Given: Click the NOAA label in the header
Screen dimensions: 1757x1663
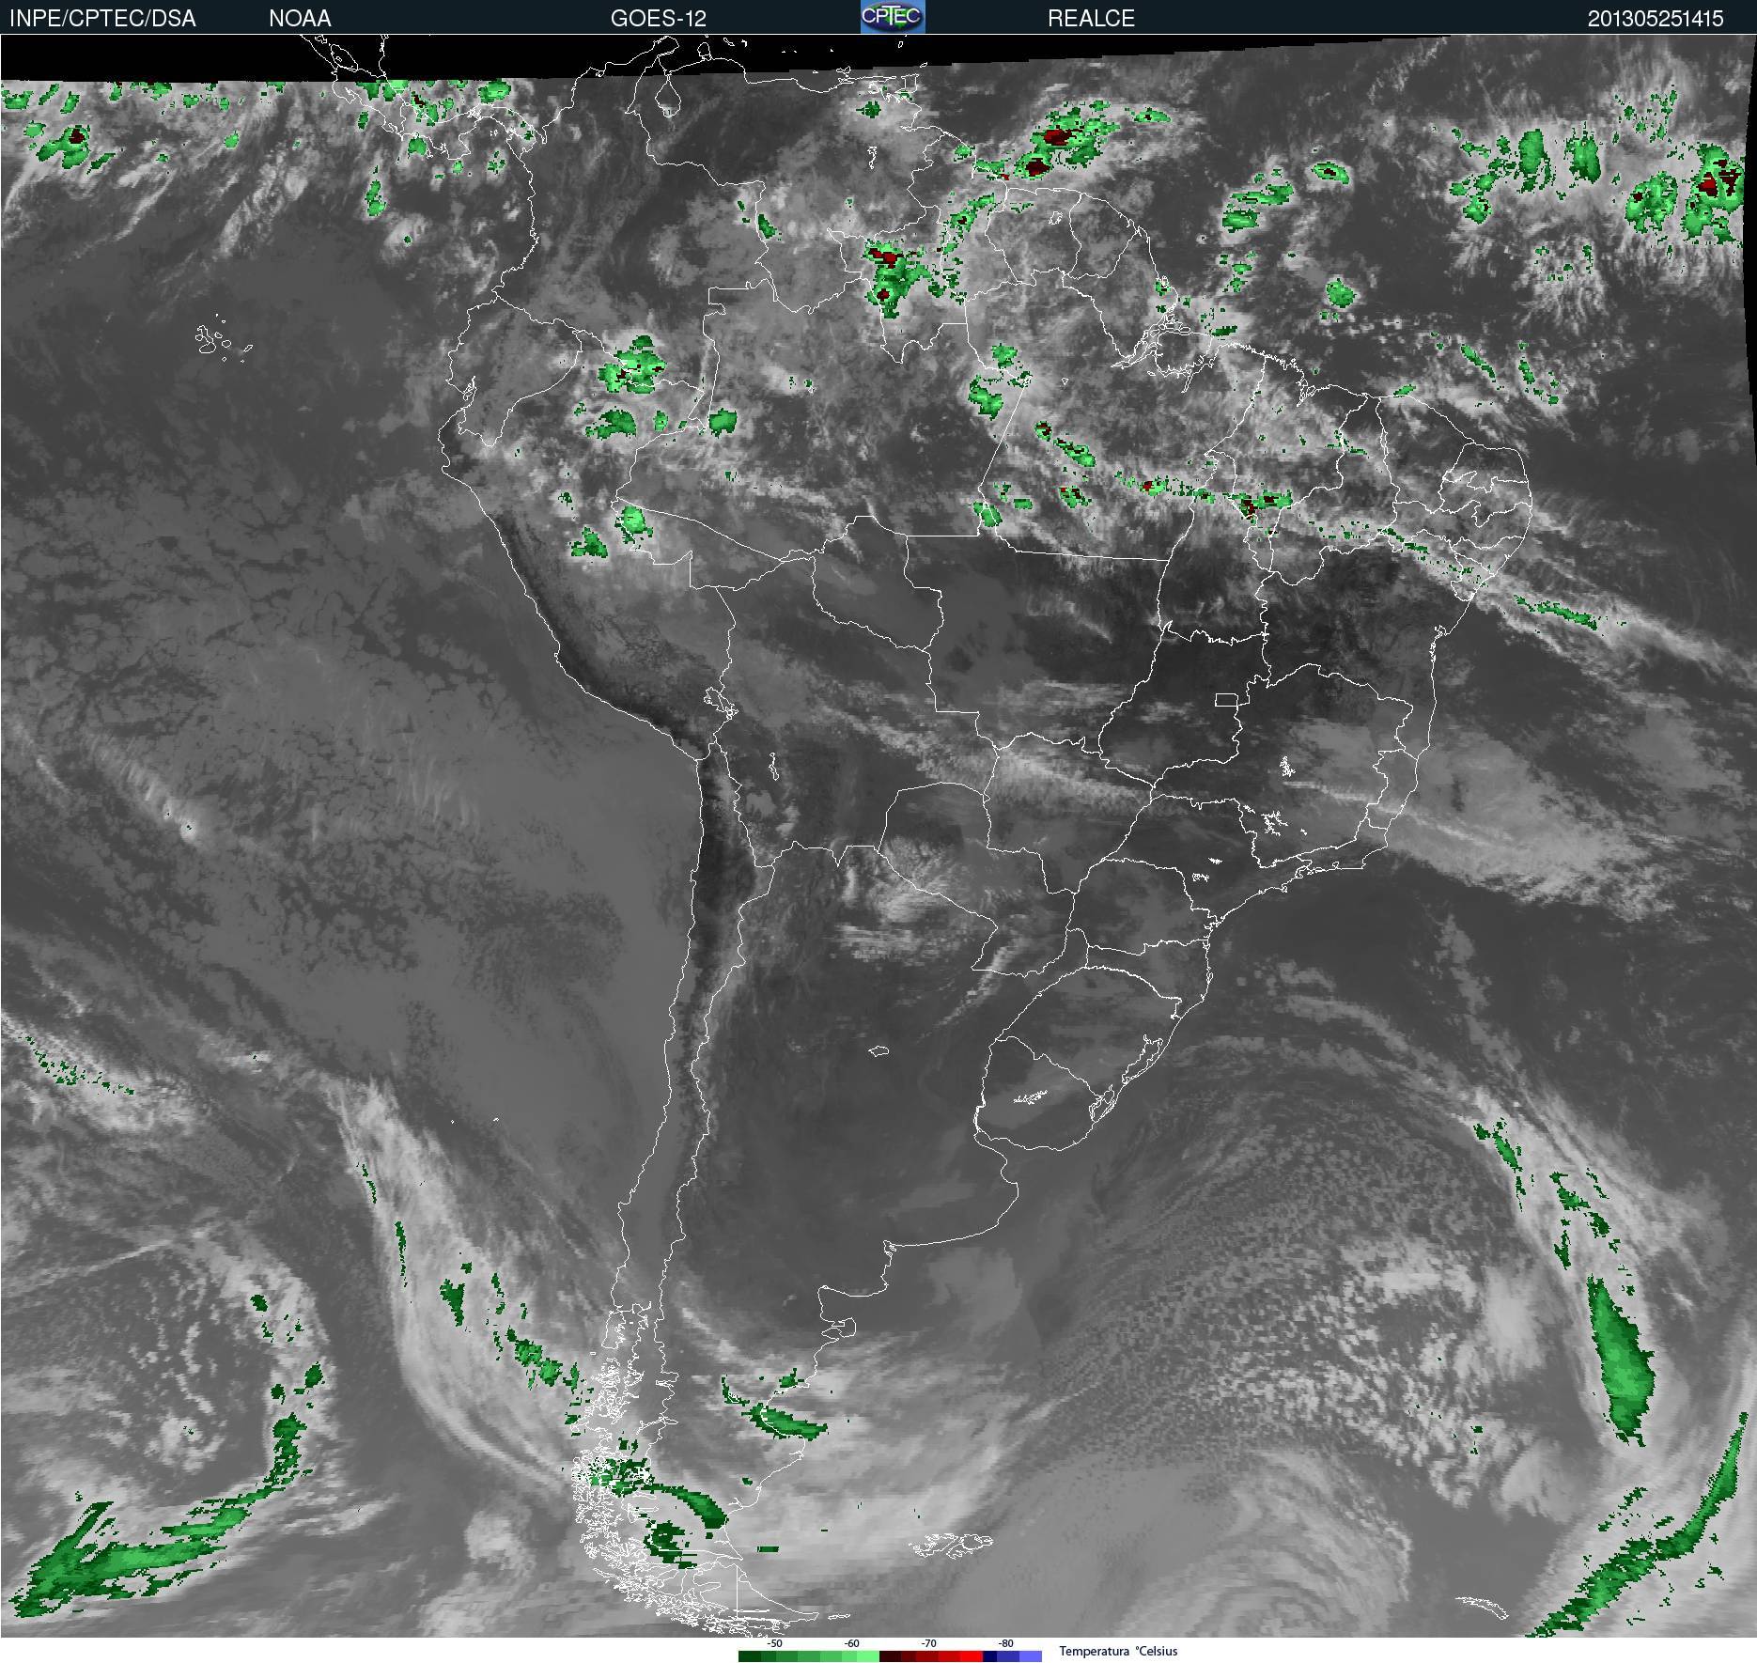Looking at the screenshot, I should (300, 18).
